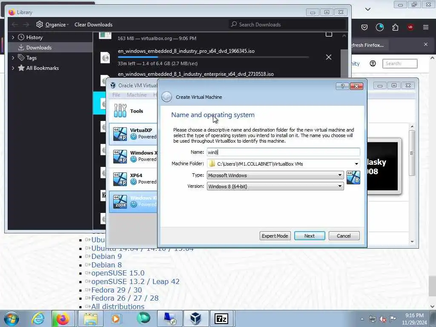
Task: Open the media player taskbar icon
Action: tap(116, 318)
